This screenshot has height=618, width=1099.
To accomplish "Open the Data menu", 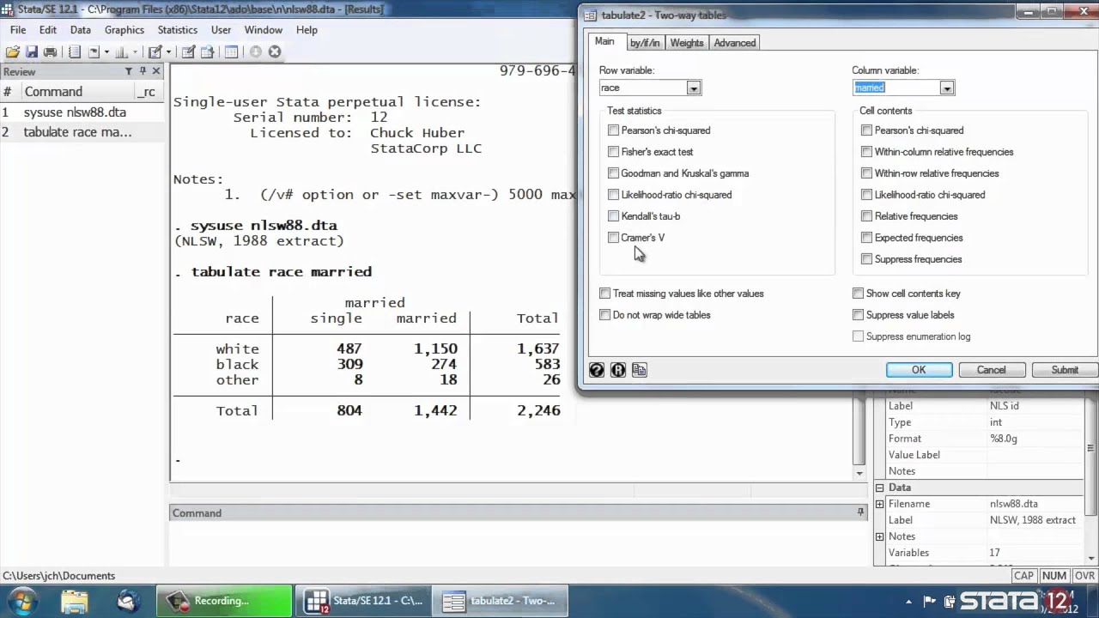I will [81, 30].
